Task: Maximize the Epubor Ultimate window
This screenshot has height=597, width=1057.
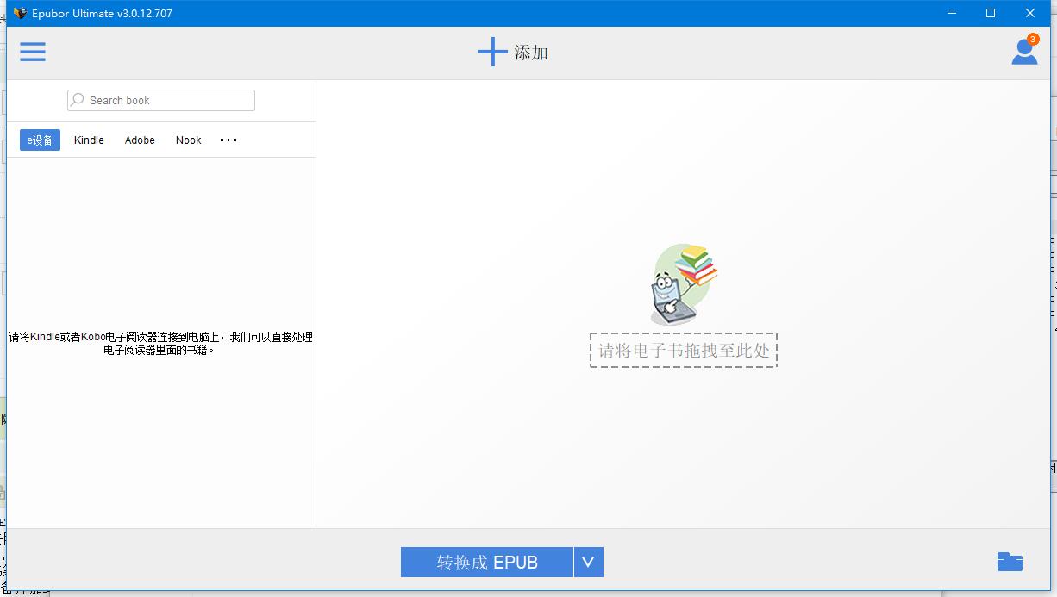Action: [991, 13]
